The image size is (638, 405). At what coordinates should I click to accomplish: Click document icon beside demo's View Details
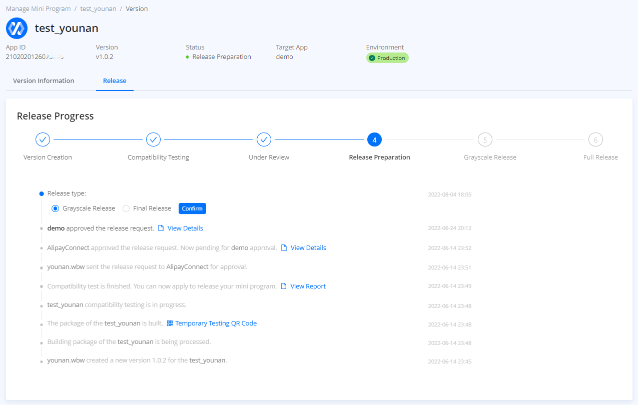click(x=161, y=228)
